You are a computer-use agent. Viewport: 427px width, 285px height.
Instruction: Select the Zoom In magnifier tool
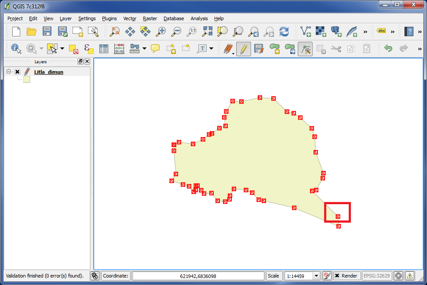click(161, 32)
